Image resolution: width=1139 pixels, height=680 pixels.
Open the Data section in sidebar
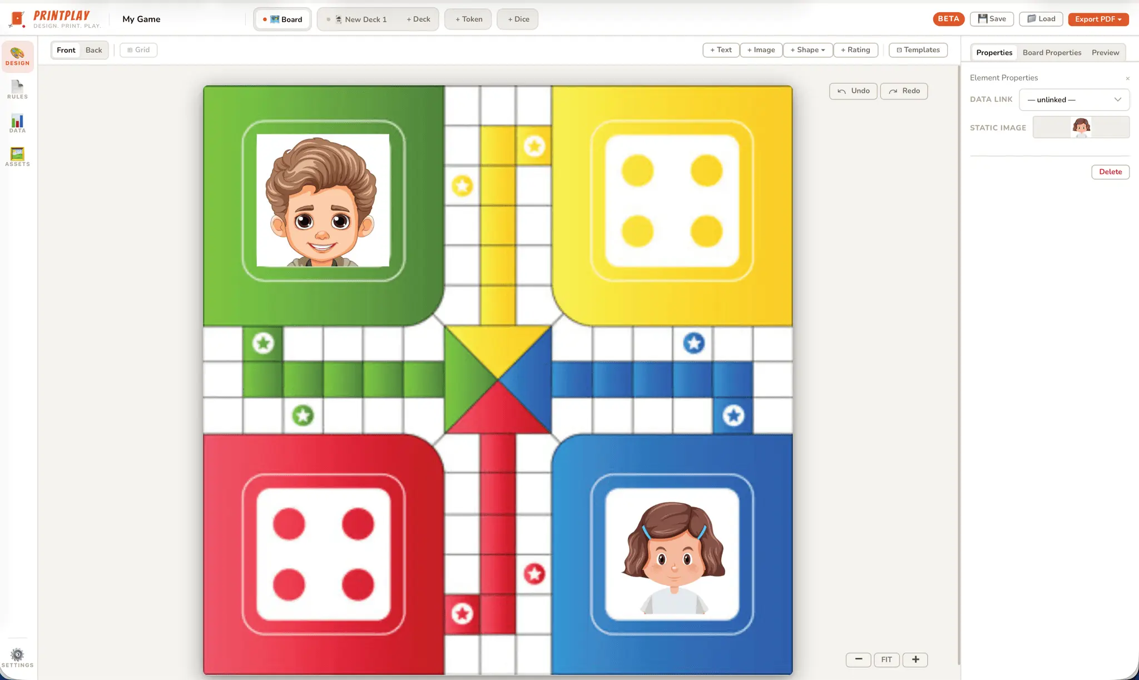pos(17,123)
